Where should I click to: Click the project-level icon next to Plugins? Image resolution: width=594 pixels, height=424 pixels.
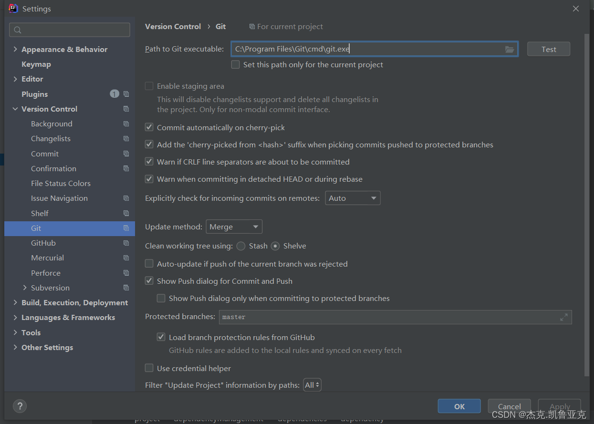(x=126, y=94)
